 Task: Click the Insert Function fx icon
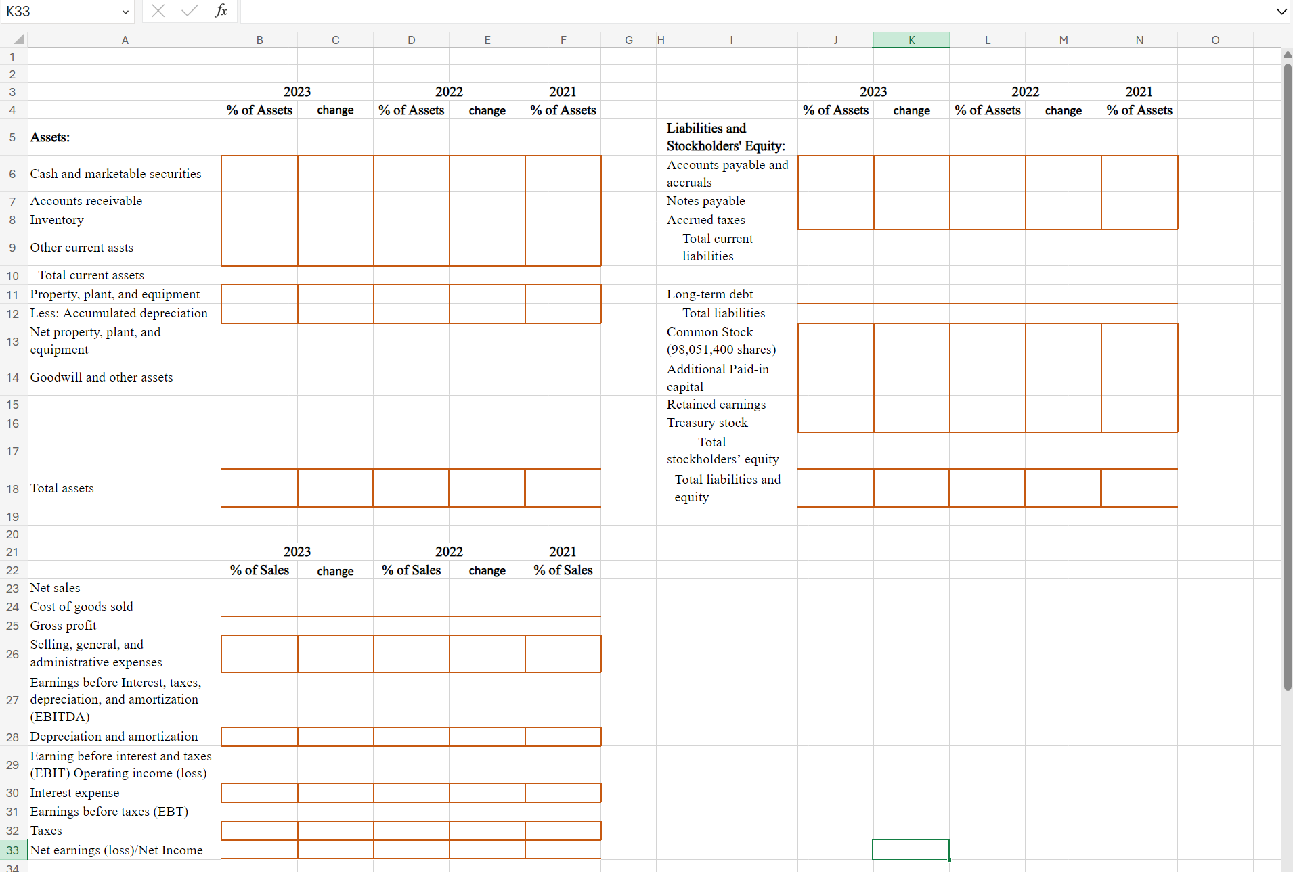coord(221,11)
